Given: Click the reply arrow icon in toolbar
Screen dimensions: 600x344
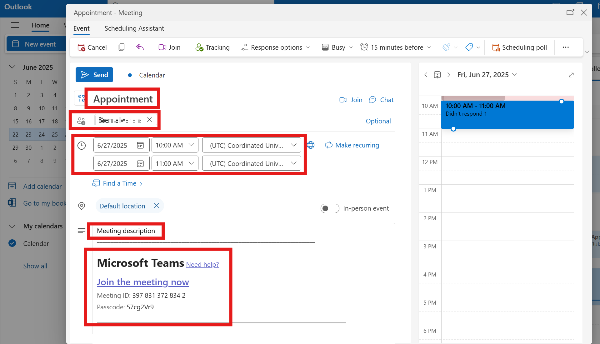Looking at the screenshot, I should click(x=140, y=47).
